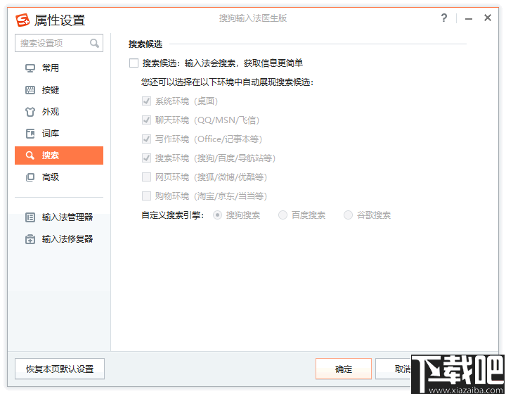Focus the 搜索设置项 input field
506x394 pixels.
click(x=59, y=43)
